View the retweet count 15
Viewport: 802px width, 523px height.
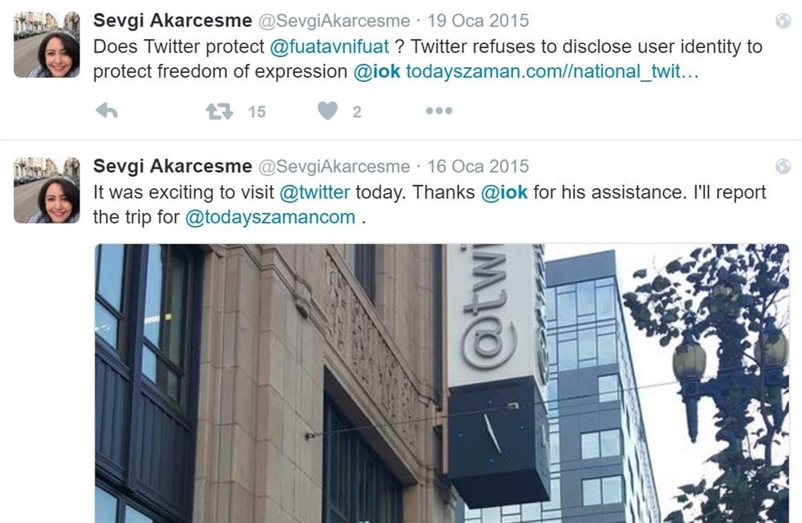257,112
